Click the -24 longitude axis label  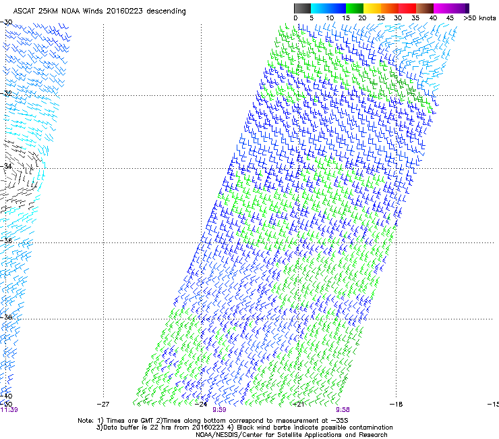201,405
